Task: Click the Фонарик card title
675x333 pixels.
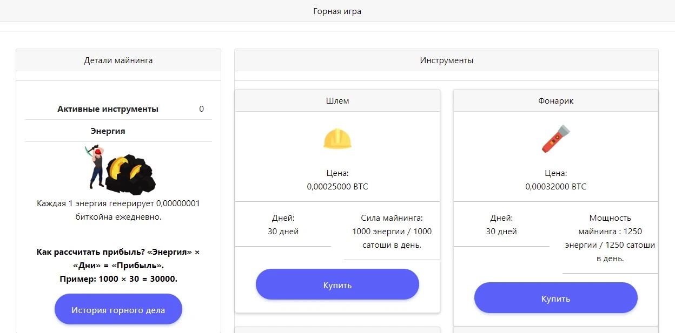Action: [x=556, y=100]
